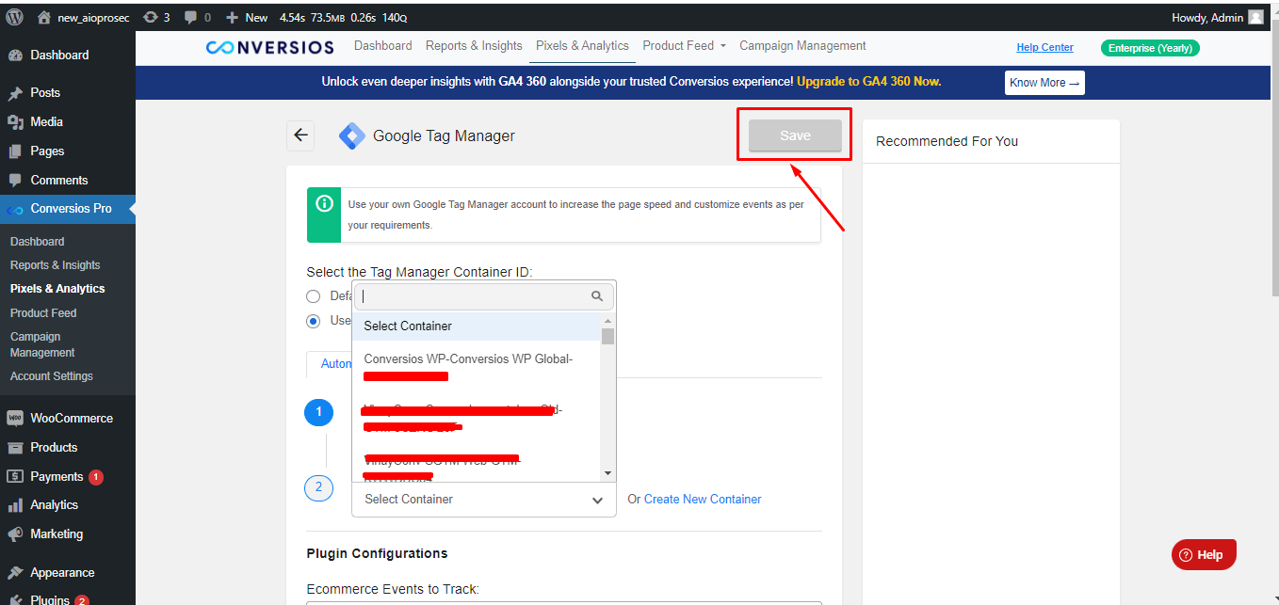Open Dashboard submenu under Conversios Pro

coord(38,242)
